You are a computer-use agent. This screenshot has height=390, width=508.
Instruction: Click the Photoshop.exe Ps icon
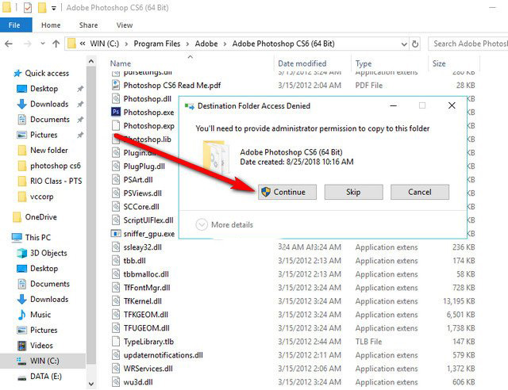(x=116, y=112)
